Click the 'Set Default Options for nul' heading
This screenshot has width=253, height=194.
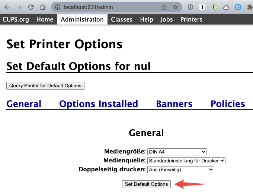pos(79,66)
